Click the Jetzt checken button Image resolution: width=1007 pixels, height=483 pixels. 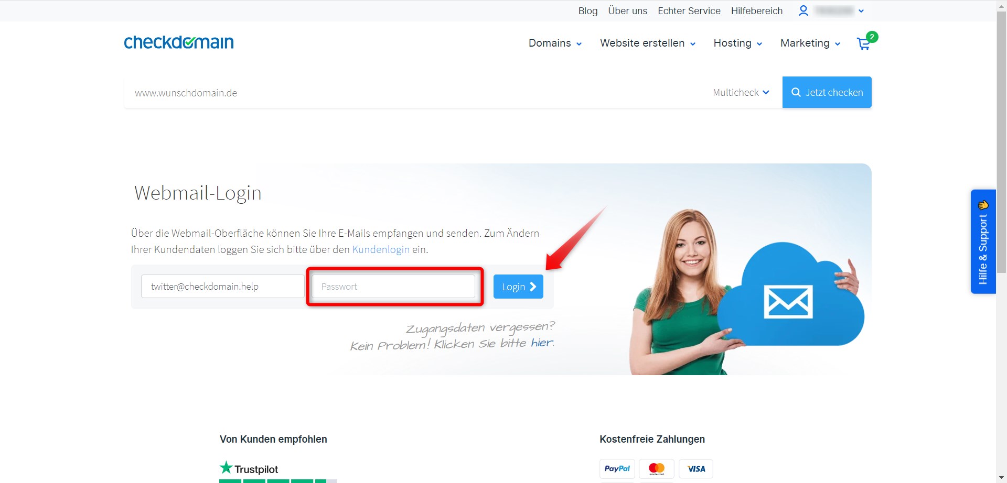(827, 92)
